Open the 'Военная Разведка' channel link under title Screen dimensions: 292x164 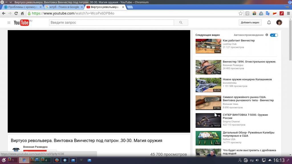[x=35, y=147]
